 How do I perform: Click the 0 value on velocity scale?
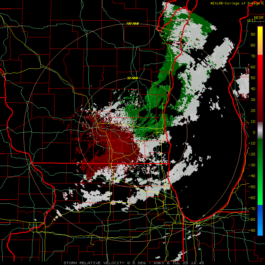[x=254, y=132]
